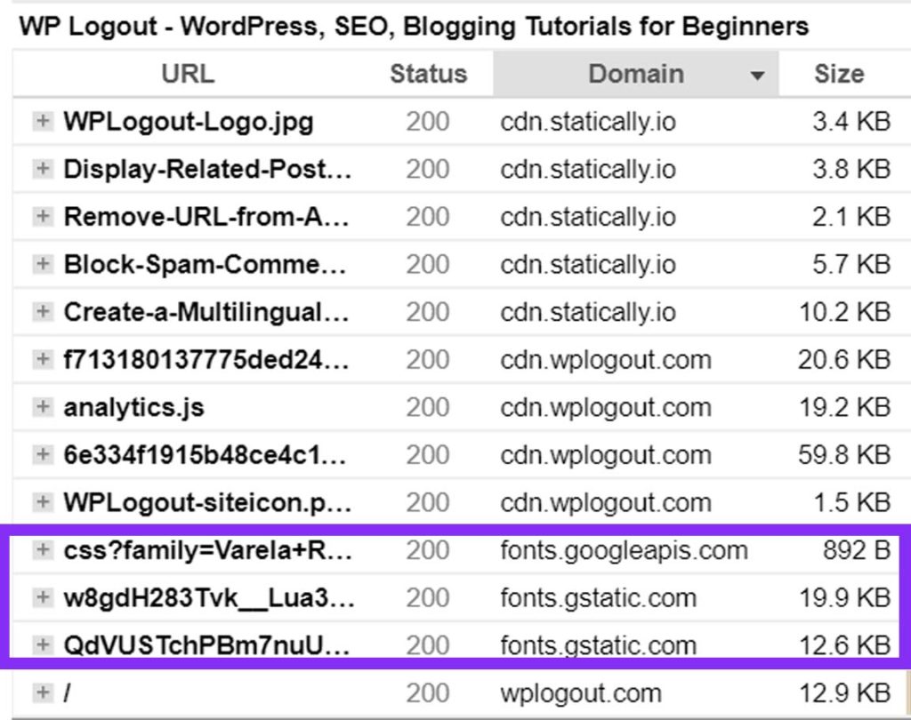Expand the Display-Related-Post request row
Screen dimensions: 911x720
click(42, 169)
